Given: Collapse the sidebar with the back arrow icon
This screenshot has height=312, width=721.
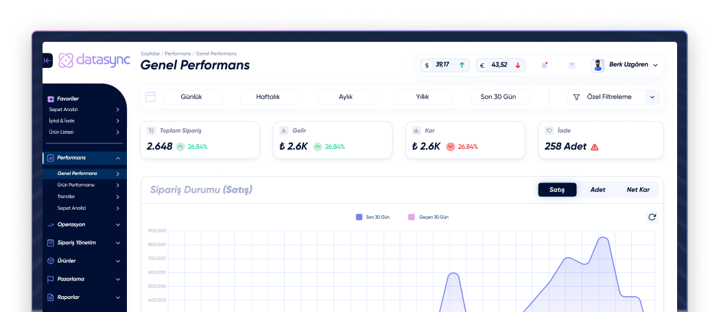Looking at the screenshot, I should 47,60.
